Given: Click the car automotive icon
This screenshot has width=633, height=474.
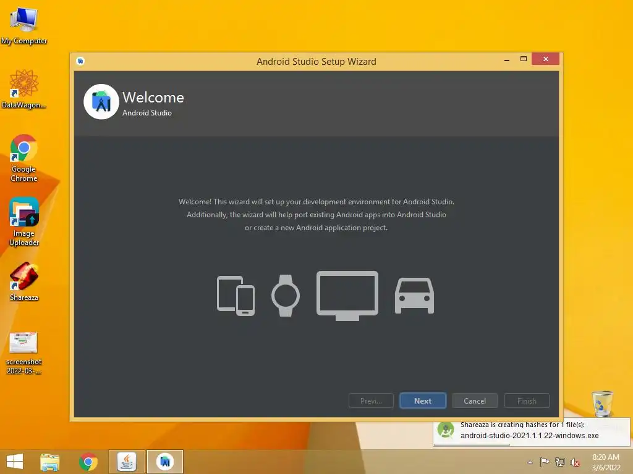Looking at the screenshot, I should point(414,296).
